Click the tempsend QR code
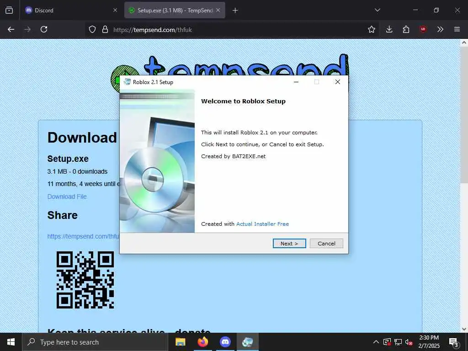Image resolution: width=468 pixels, height=351 pixels. [x=85, y=280]
